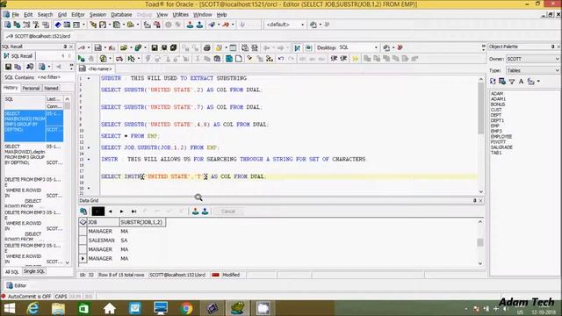Open the Database menu
The width and height of the screenshot is (562, 316).
coord(121,15)
